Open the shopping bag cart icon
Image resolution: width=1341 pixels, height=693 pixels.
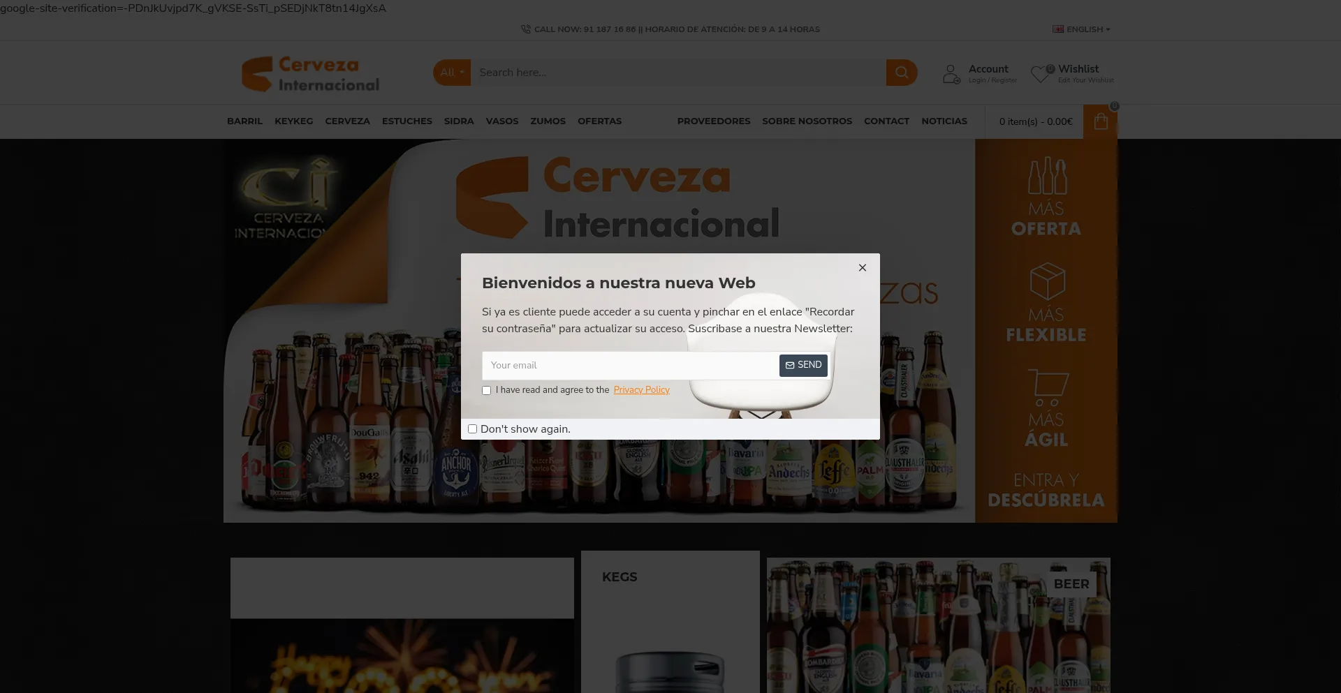[1101, 122]
